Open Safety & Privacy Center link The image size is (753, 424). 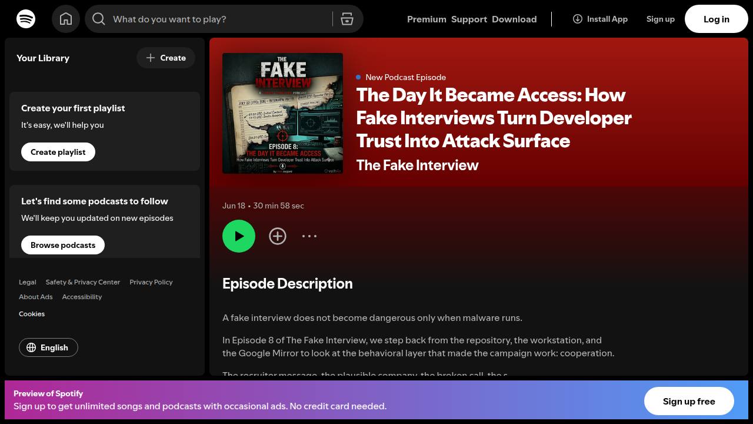[x=83, y=282]
